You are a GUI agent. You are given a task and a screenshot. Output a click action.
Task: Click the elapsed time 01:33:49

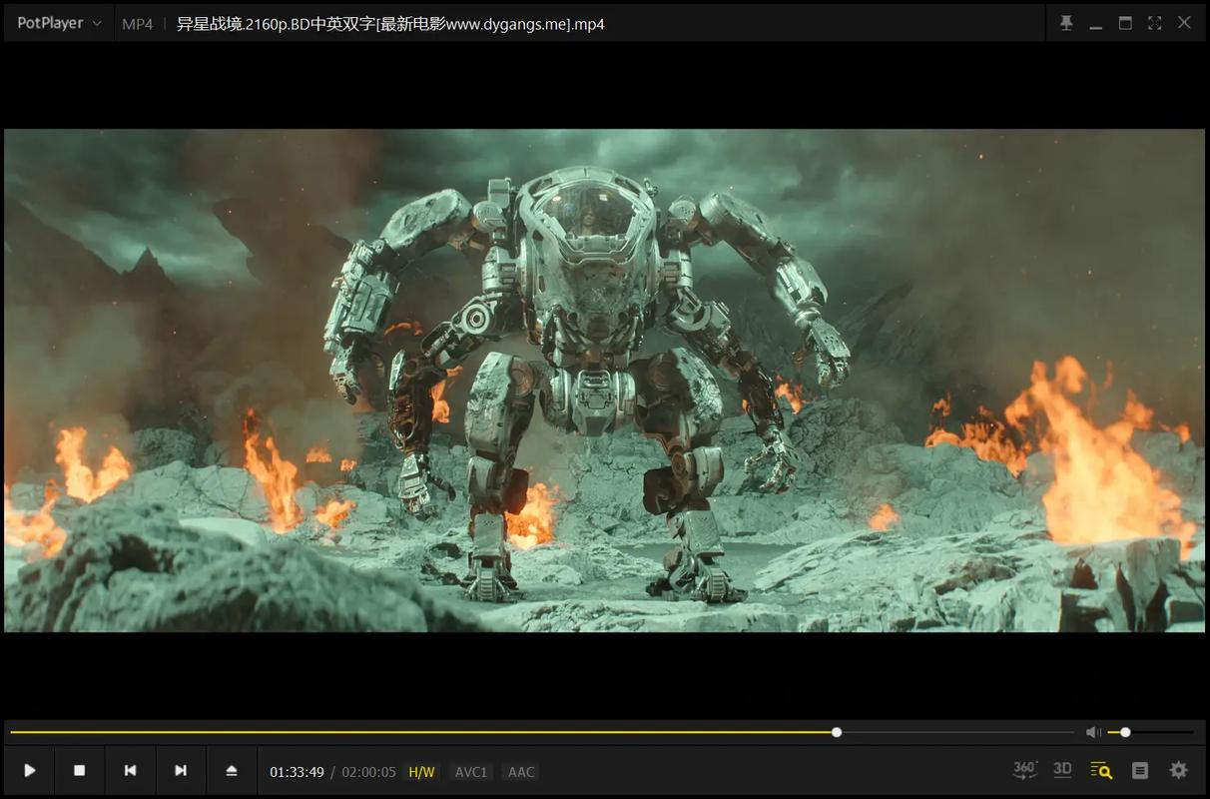[297, 772]
